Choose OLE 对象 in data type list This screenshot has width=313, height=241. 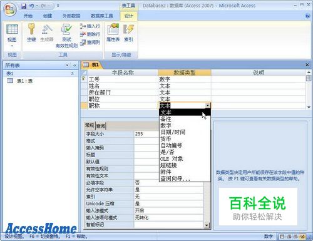click(x=185, y=159)
